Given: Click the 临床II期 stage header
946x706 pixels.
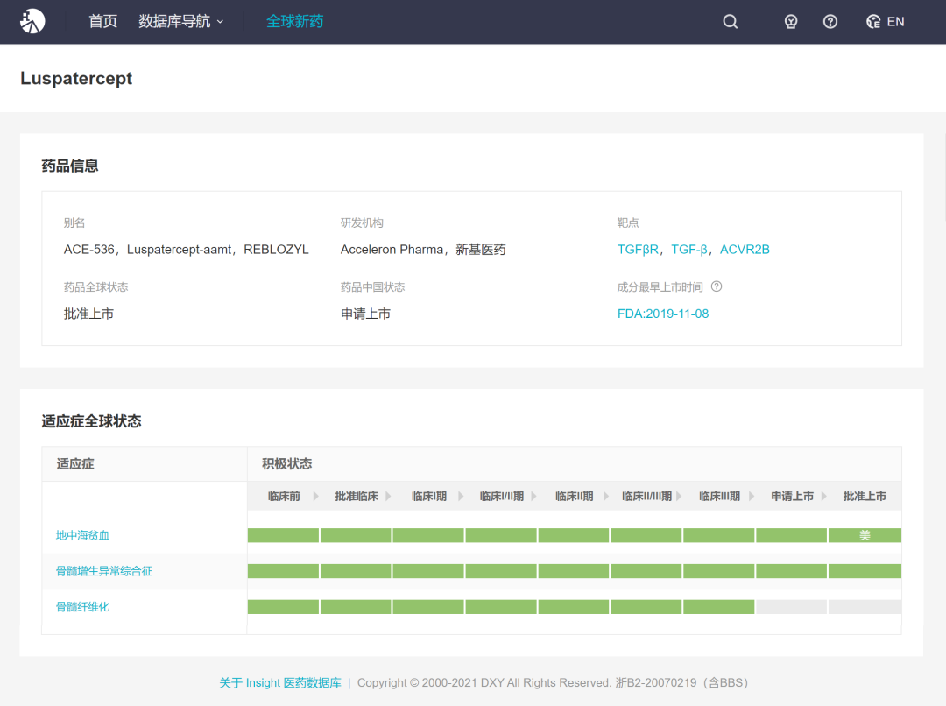Looking at the screenshot, I should [574, 496].
